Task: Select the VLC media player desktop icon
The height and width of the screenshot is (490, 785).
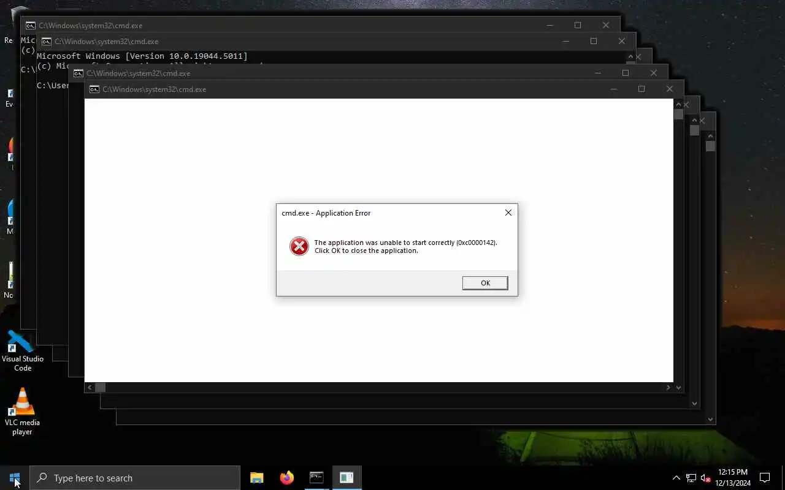Action: tap(22, 412)
